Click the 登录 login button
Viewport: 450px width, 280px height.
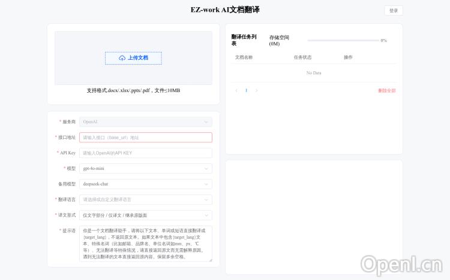[394, 10]
